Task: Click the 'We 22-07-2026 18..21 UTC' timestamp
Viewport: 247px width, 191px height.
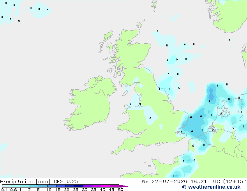Action: coord(182,182)
